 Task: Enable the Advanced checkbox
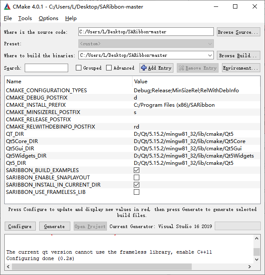coord(109,68)
